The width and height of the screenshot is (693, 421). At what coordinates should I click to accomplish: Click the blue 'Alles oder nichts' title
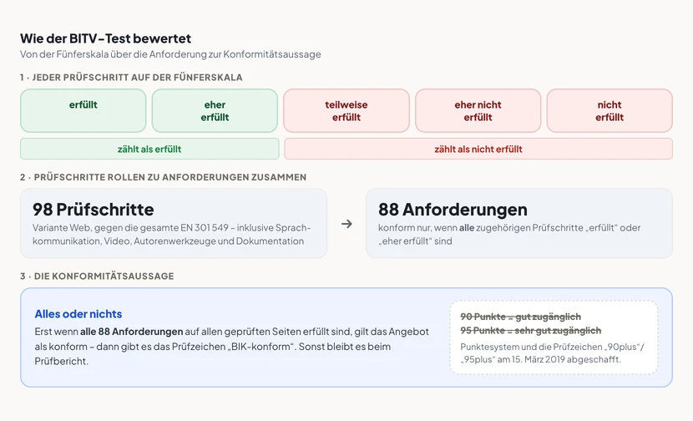78,314
